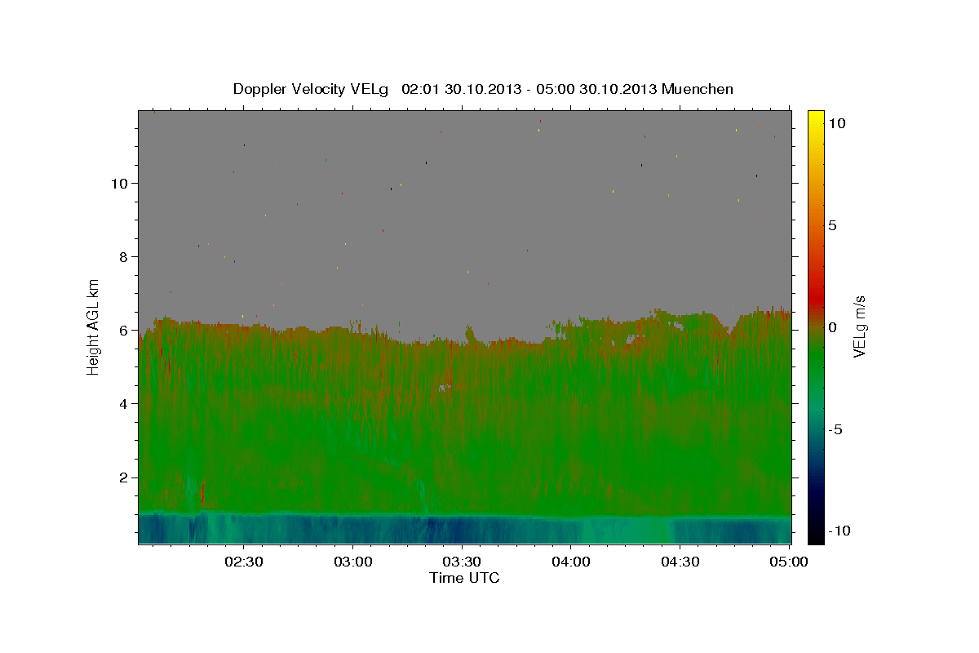
Task: Click the '02:30' time axis label
Action: pyautogui.click(x=244, y=562)
